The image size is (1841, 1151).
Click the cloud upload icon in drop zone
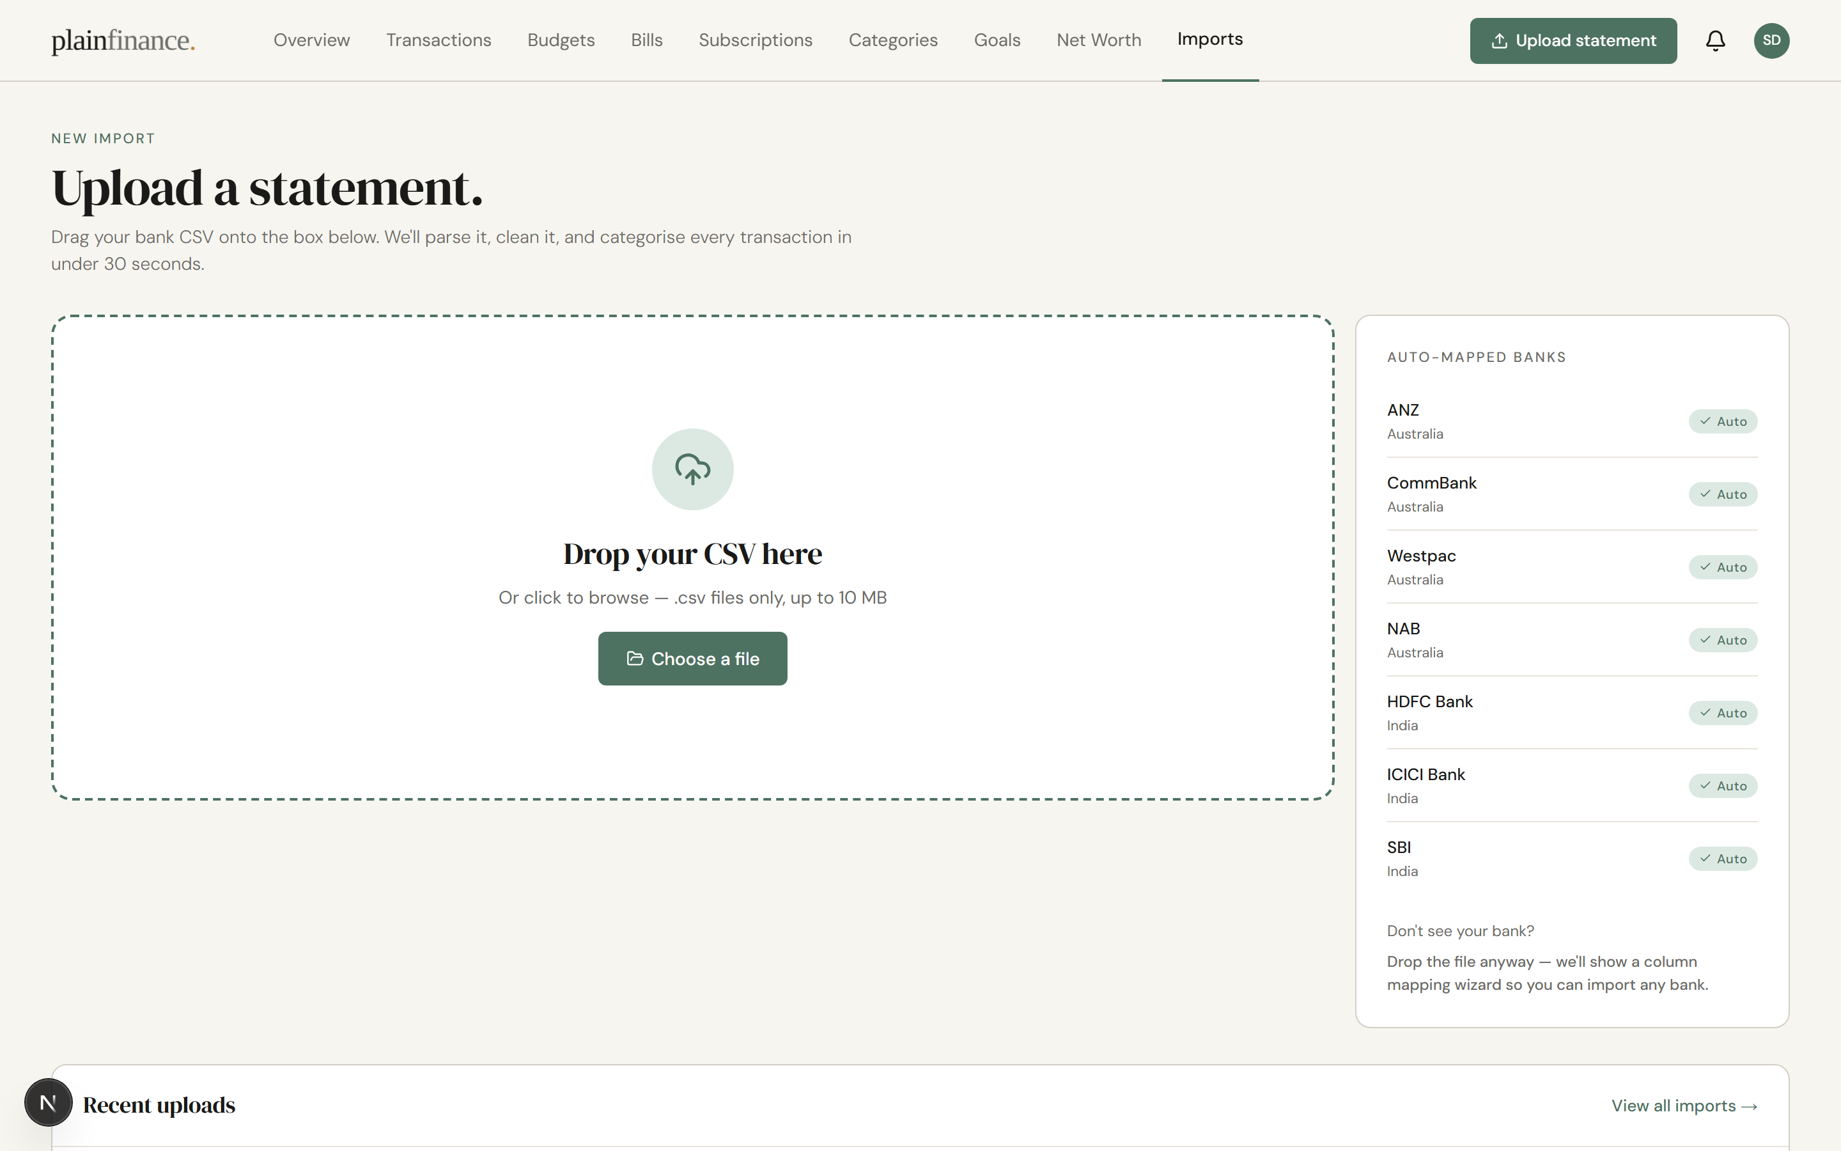point(692,469)
